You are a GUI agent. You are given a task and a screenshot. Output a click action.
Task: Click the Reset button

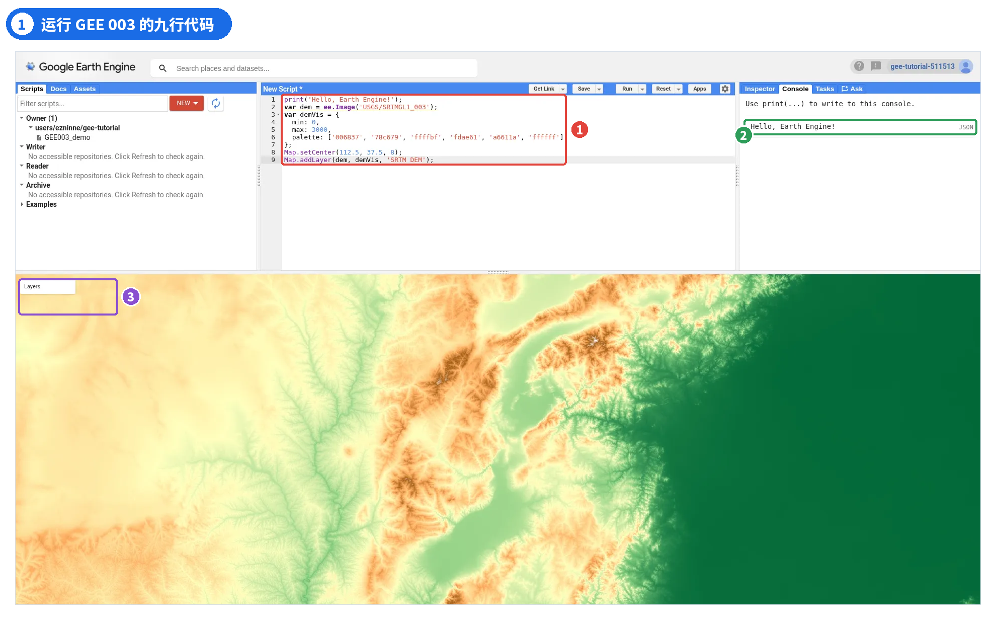[663, 89]
